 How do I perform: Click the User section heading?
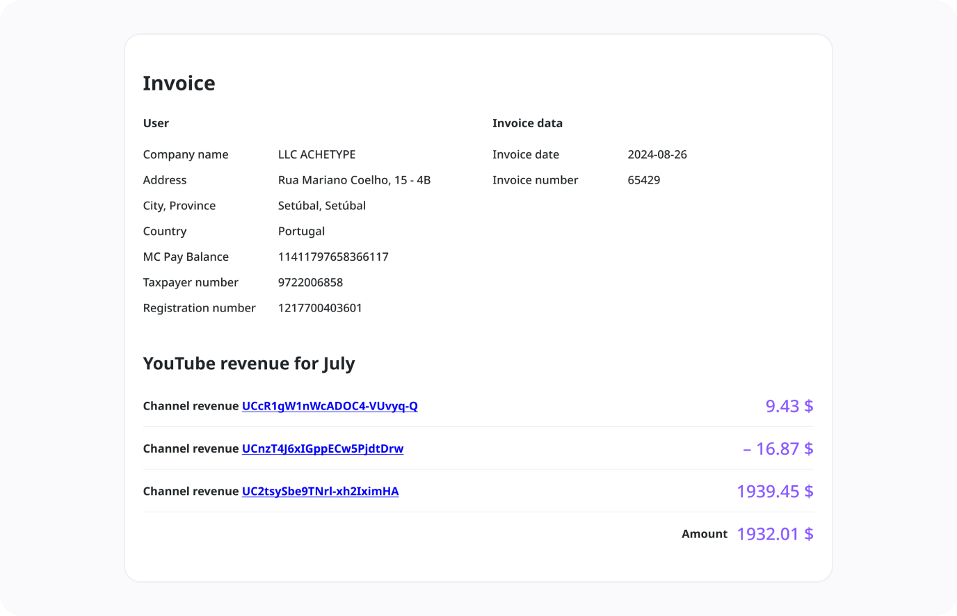[x=156, y=123]
